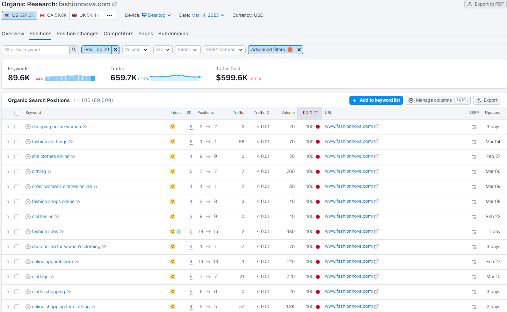Check the 'fashion sites' row checkbox

pos(17,232)
